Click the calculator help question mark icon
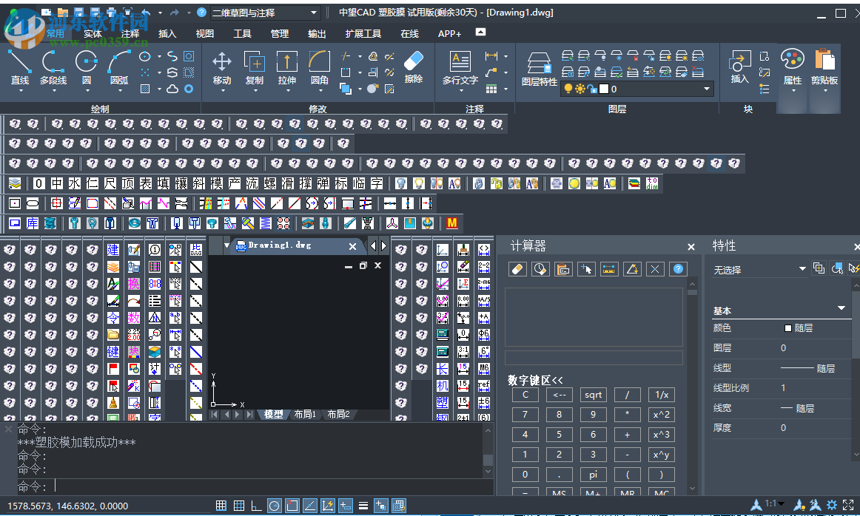 pos(677,269)
